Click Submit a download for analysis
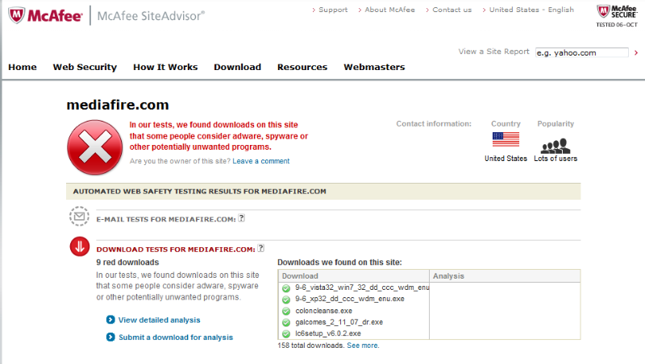 (x=175, y=337)
